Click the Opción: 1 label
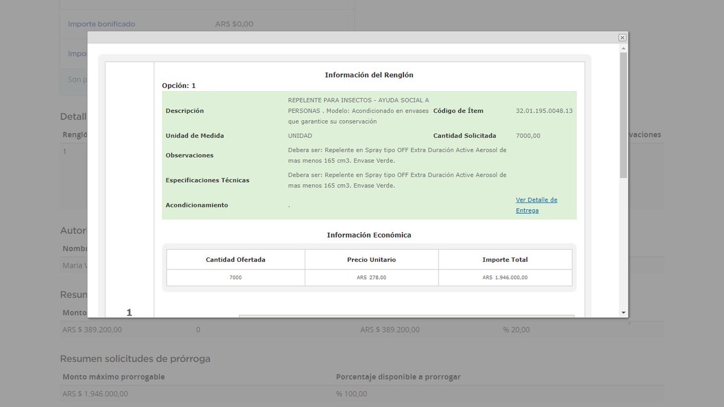Viewport: 724px width, 407px height. pos(179,86)
